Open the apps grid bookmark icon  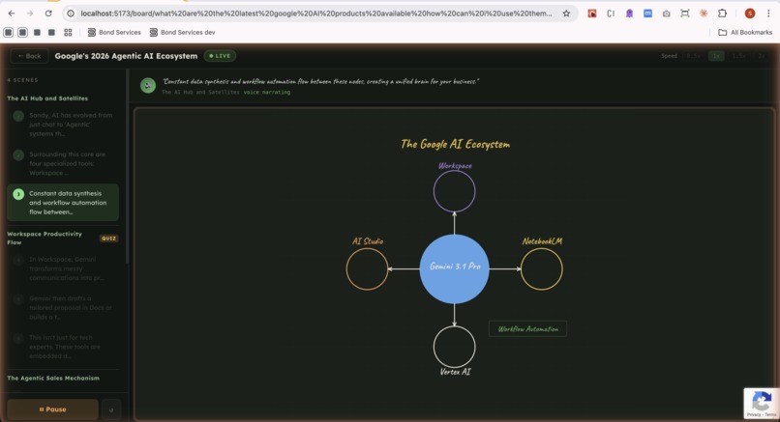[68, 32]
